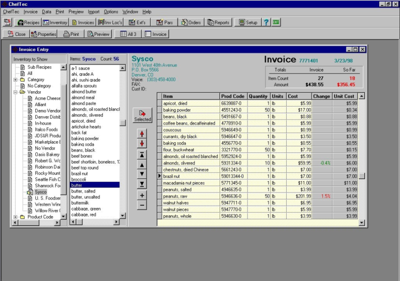The image size is (400, 281).
Task: Click the Selected transfer button
Action: pyautogui.click(x=142, y=116)
